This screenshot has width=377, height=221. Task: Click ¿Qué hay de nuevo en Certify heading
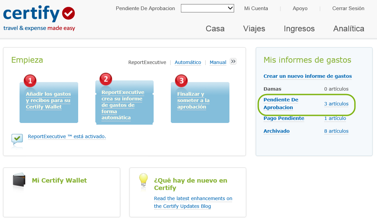point(190,184)
